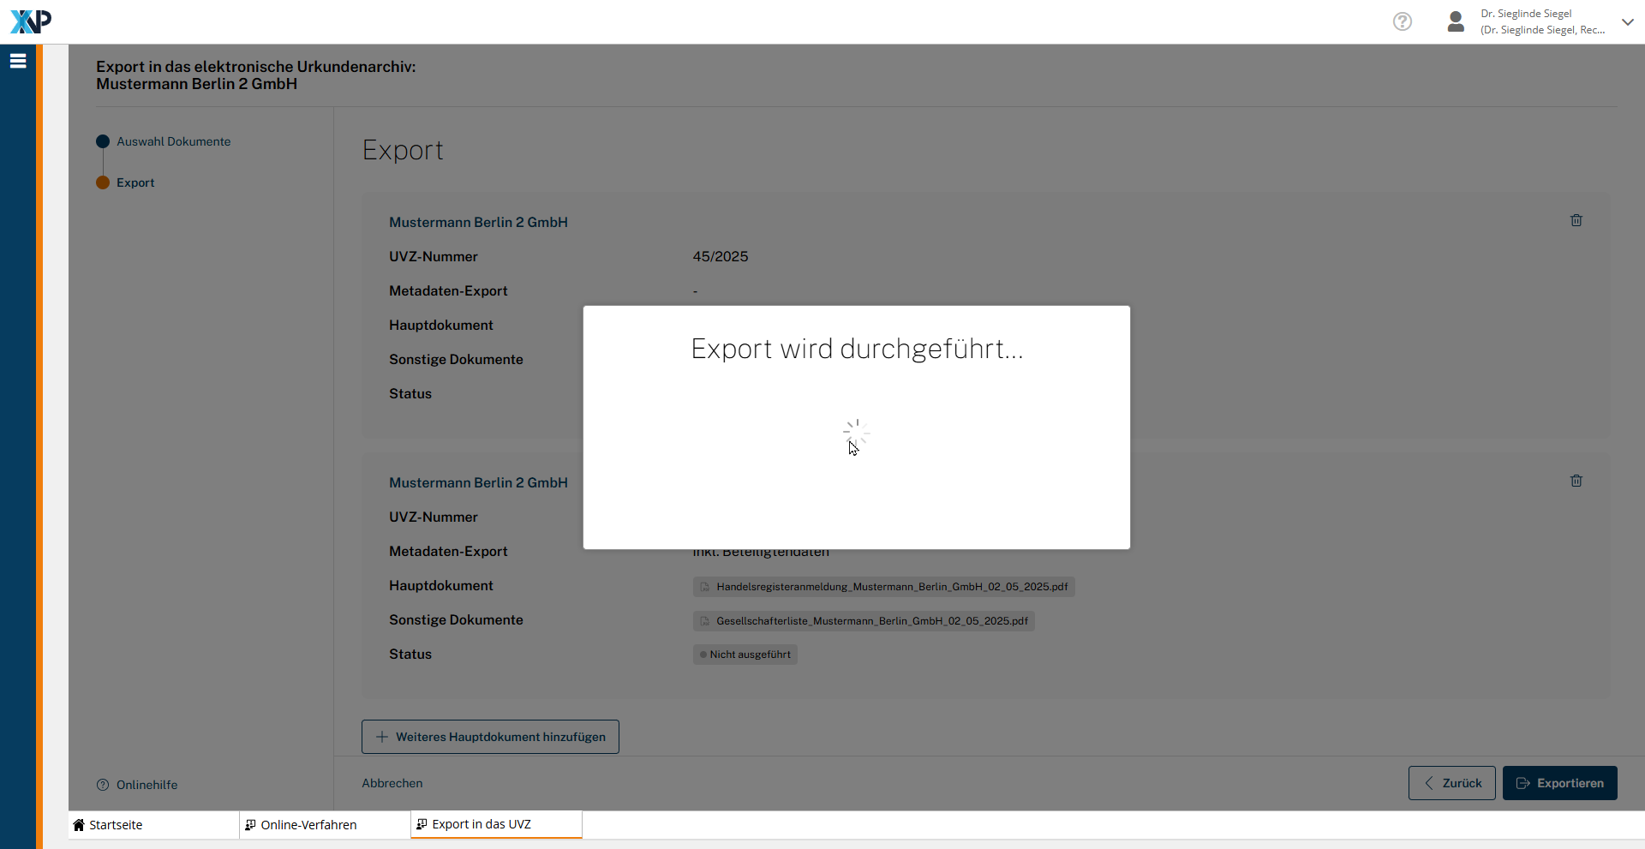Screen dimensions: 1645x849
Task: Click the Abbrechen link
Action: point(392,783)
